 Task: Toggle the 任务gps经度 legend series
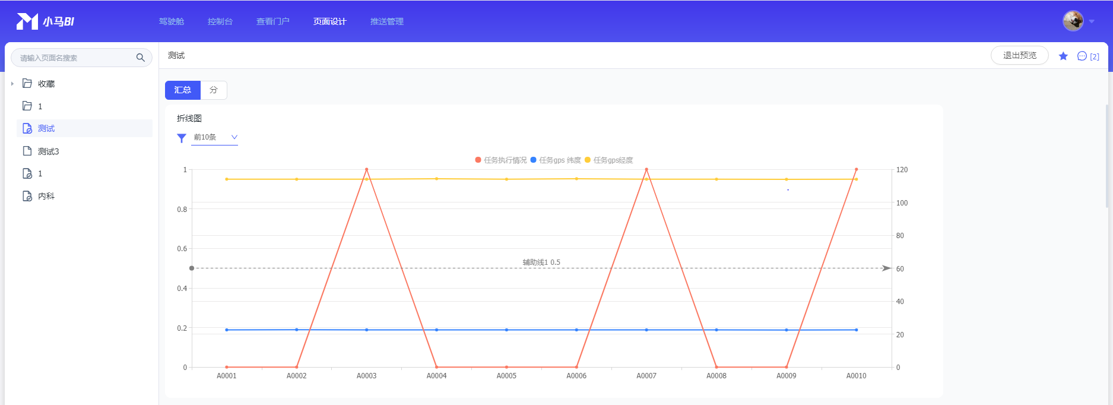click(x=609, y=160)
